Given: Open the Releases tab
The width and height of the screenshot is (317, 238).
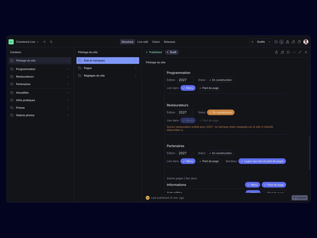Looking at the screenshot, I should click(x=170, y=42).
